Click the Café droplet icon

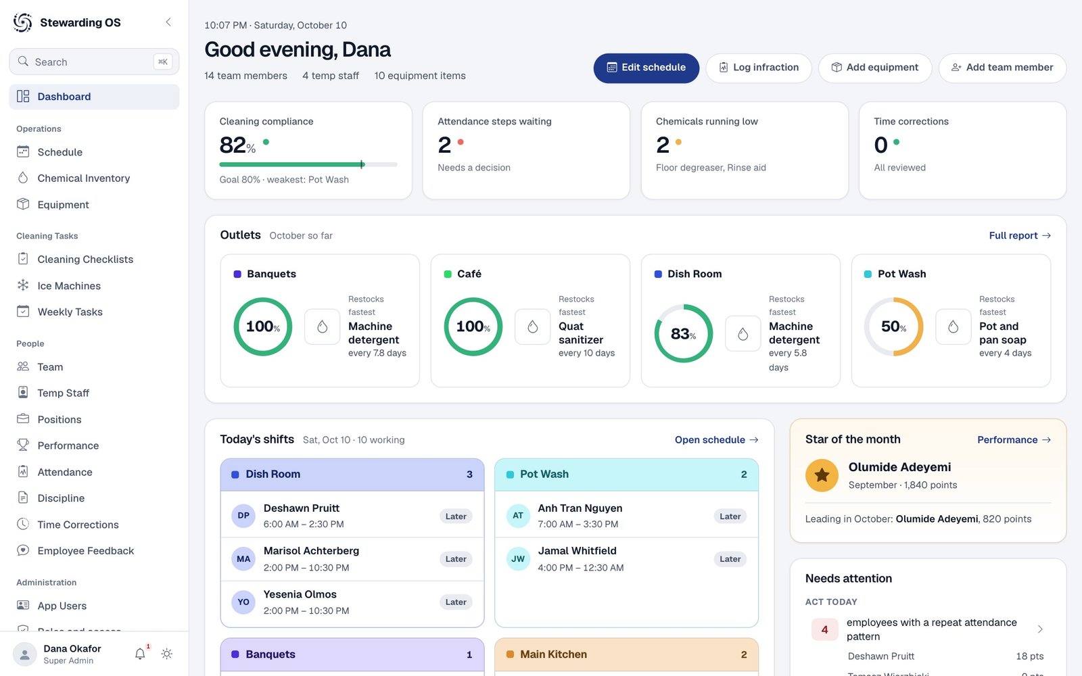pos(532,327)
